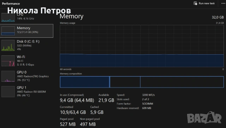226x128 pixels.
Task: Click the Memory mini graph thumbnail
Action: point(8,31)
